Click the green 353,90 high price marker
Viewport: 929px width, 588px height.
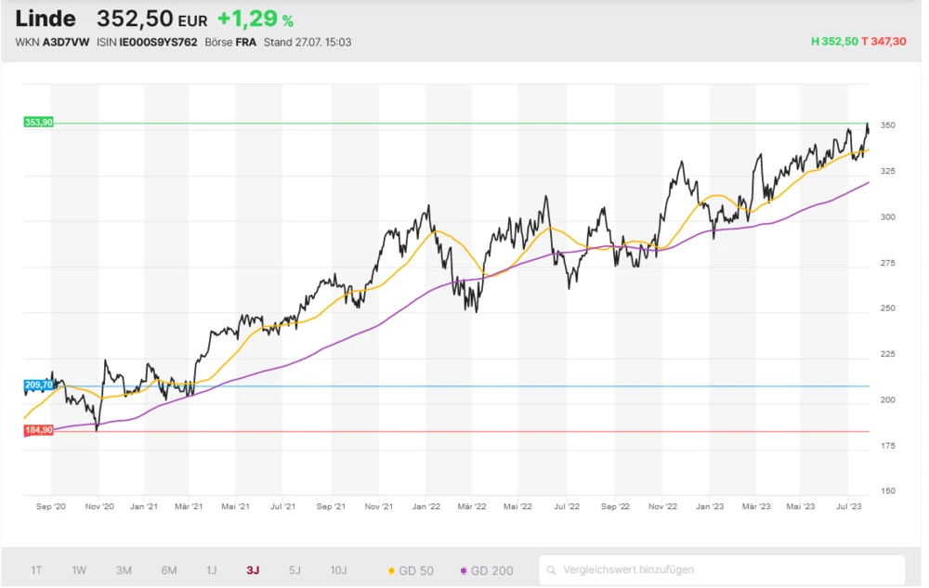(x=38, y=123)
